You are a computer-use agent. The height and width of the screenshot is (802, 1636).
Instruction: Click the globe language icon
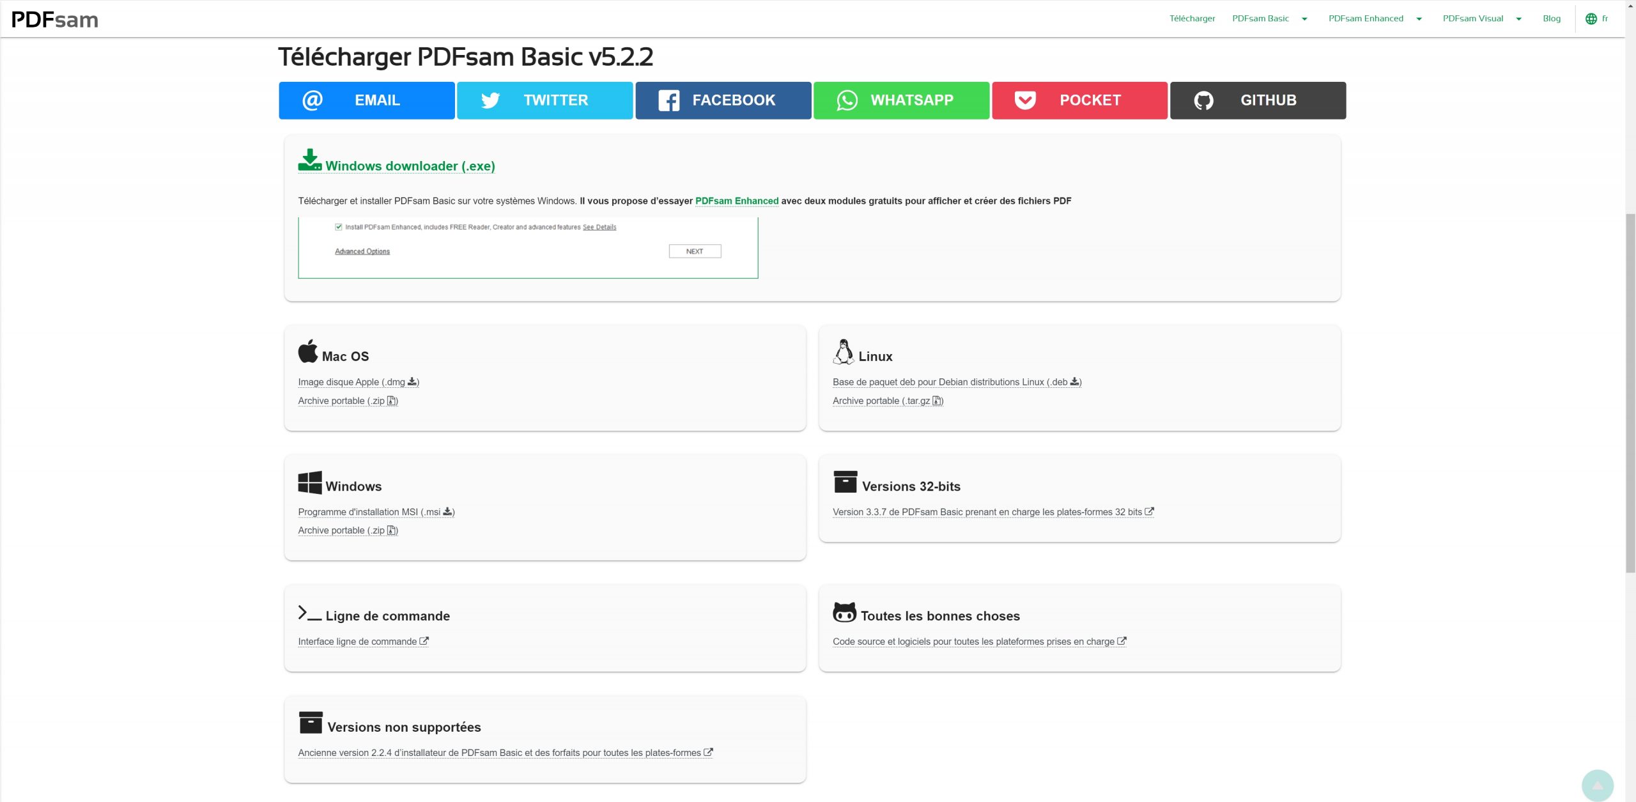point(1591,19)
